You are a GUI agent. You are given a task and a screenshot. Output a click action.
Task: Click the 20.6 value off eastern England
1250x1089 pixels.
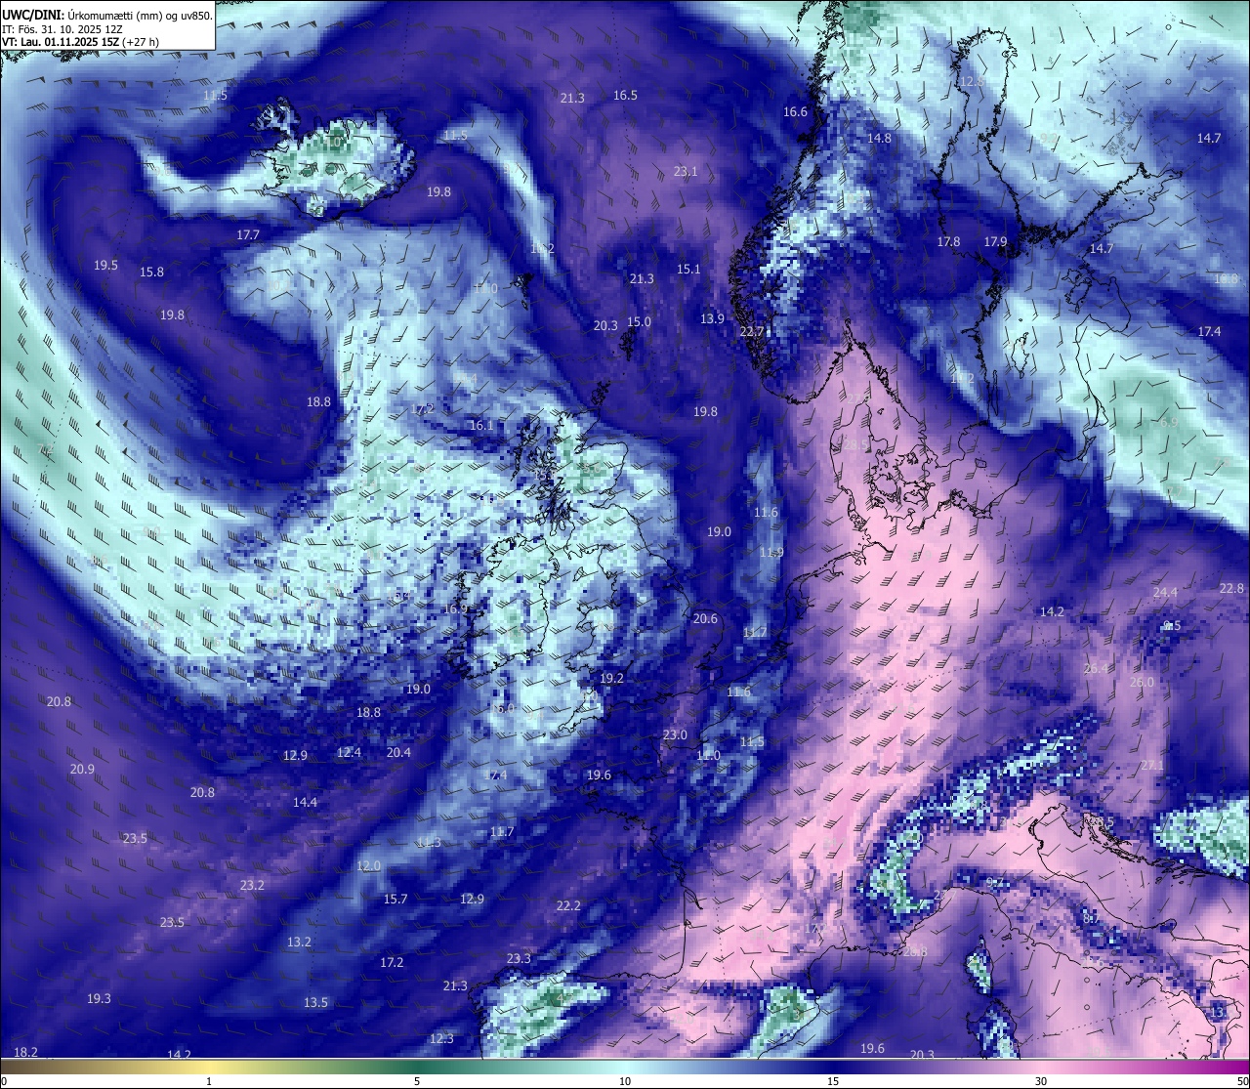click(705, 618)
